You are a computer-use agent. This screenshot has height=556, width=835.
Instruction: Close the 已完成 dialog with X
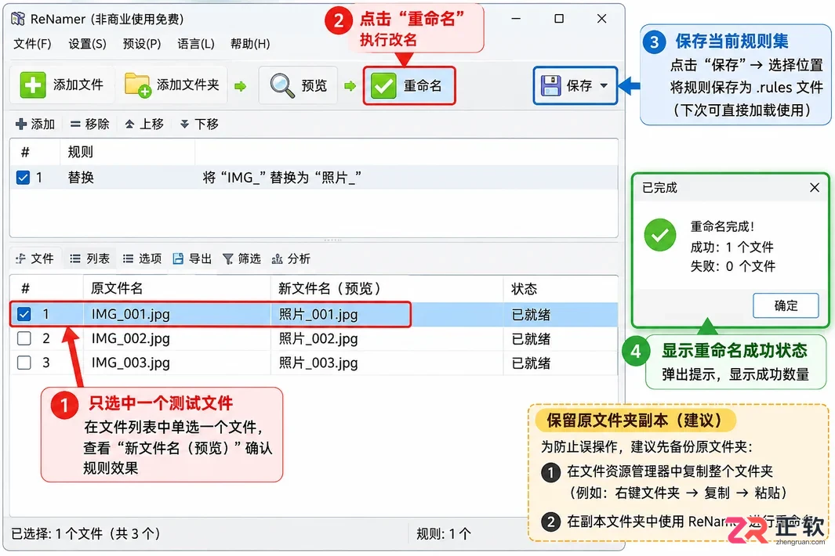[x=815, y=187]
